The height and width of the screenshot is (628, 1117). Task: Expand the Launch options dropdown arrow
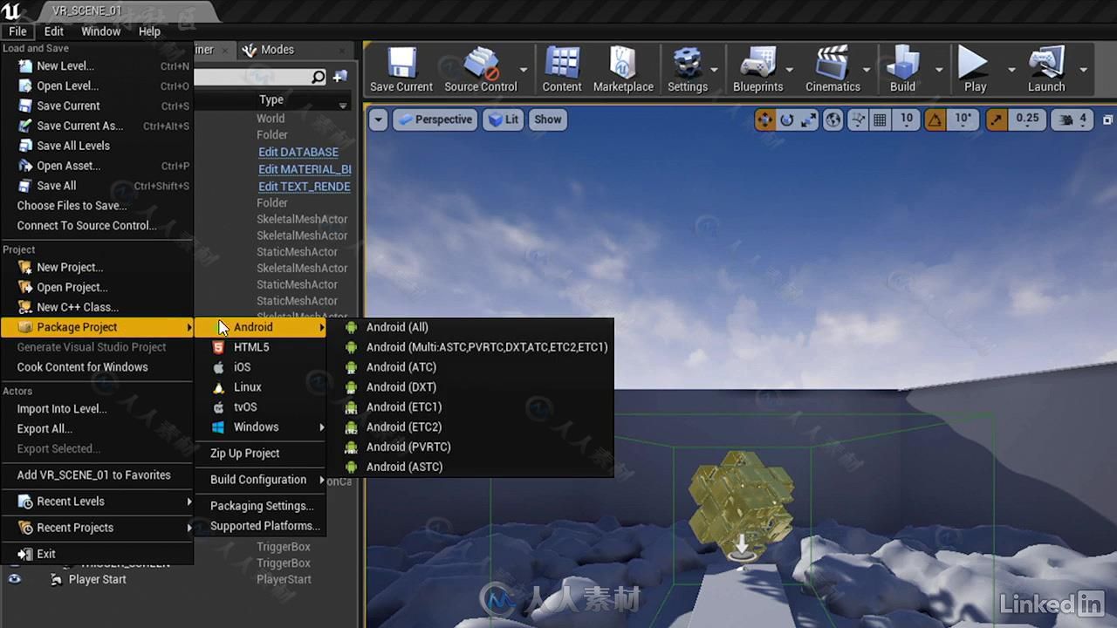1083,70
